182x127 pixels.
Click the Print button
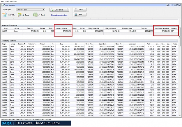pos(80,15)
